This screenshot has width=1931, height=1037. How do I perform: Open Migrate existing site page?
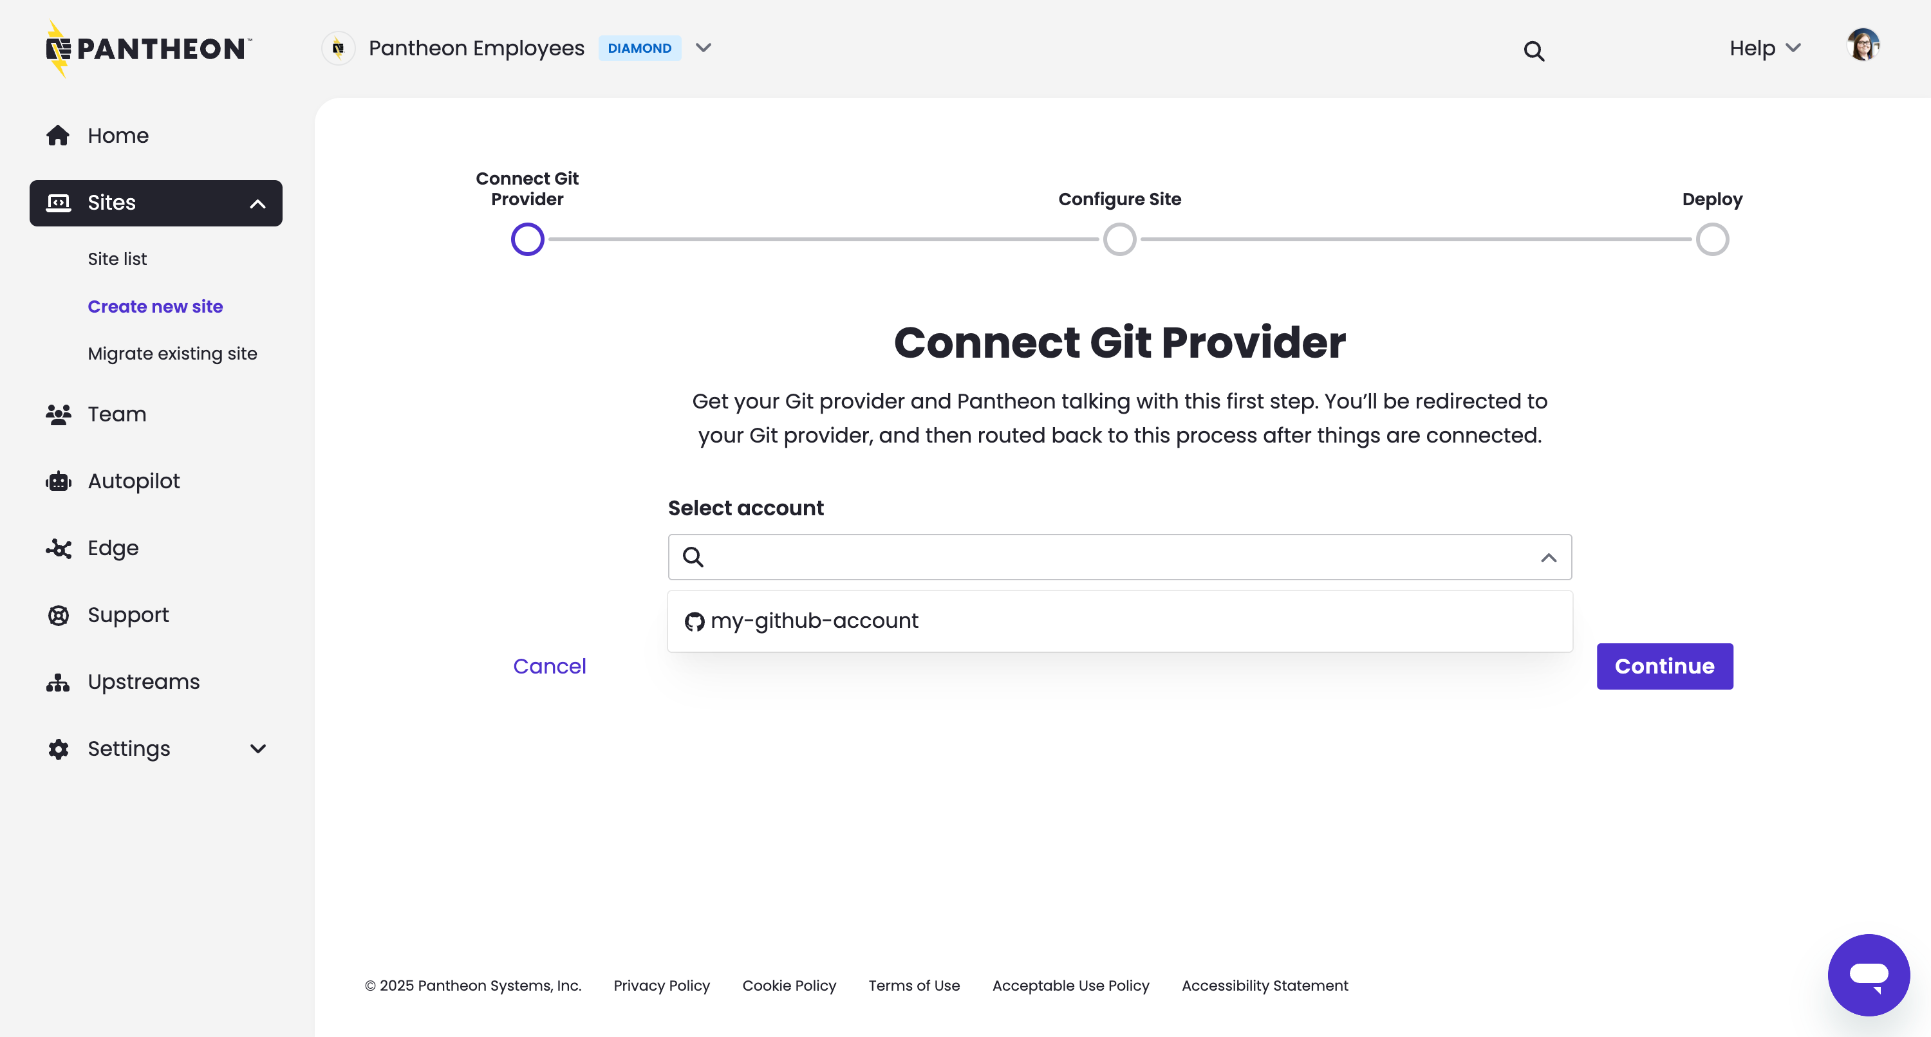point(173,353)
